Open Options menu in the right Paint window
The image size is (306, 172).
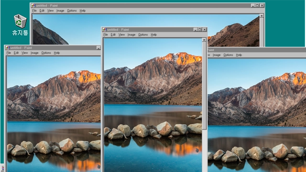[x=228, y=55]
